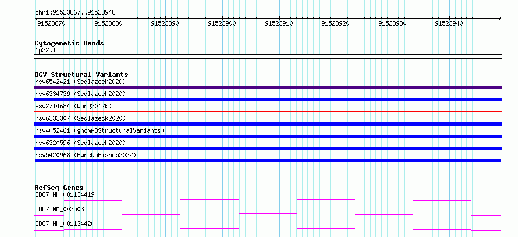Click ruler position 91523940

pos(449,23)
